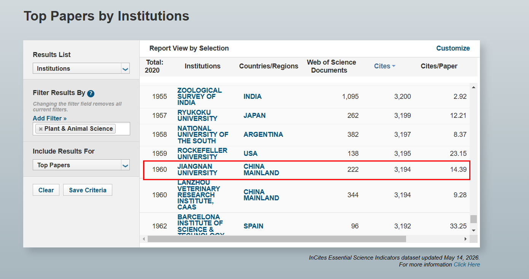Sort by the Cites column header

[x=384, y=66]
